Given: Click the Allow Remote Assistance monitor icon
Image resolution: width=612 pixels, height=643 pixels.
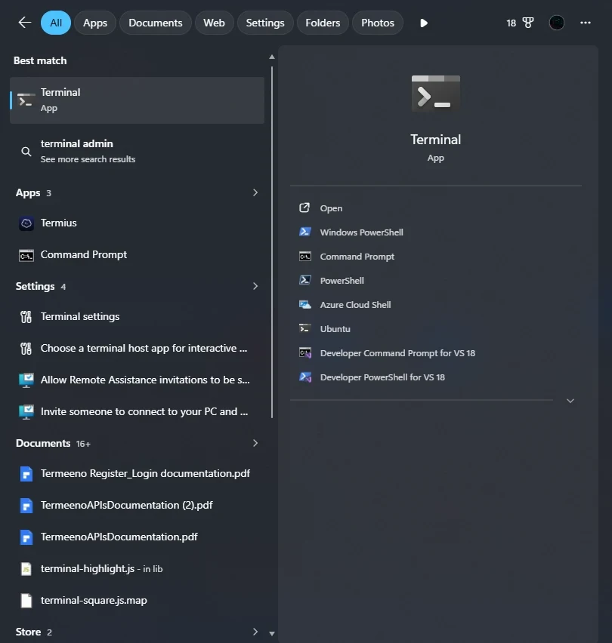Looking at the screenshot, I should [26, 380].
